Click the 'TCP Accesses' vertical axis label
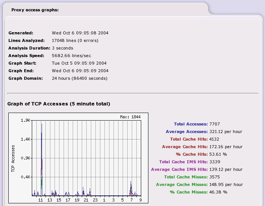Screen dimensions: 265x206 pos(13,159)
